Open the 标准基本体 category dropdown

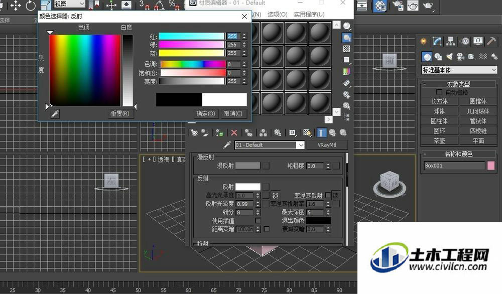pos(459,70)
